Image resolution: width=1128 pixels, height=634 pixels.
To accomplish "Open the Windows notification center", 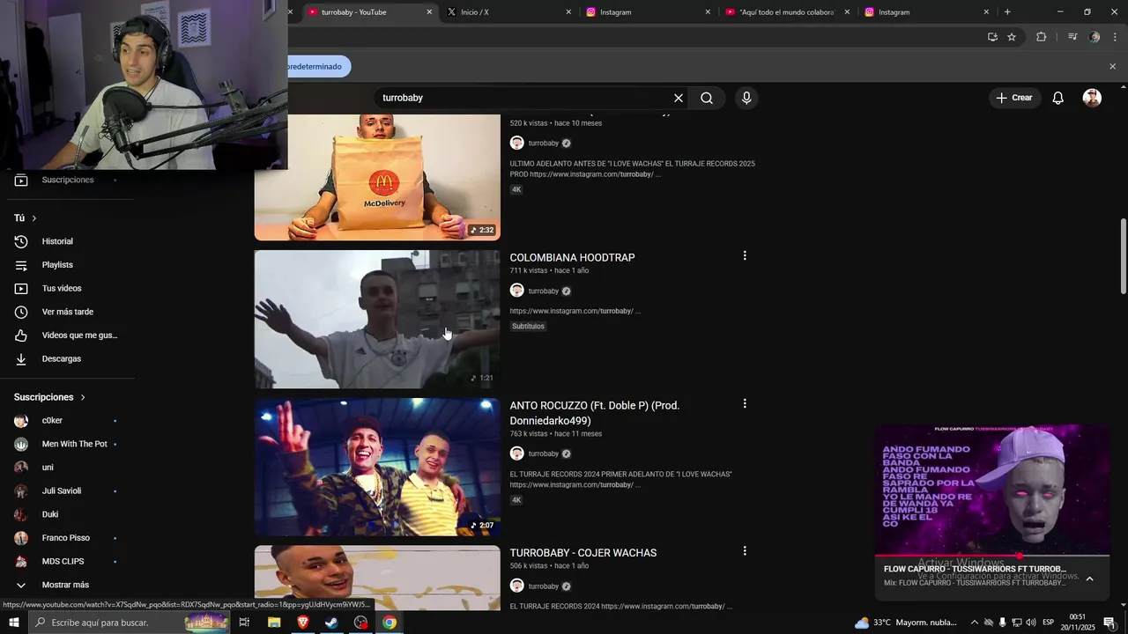I will click(1109, 623).
